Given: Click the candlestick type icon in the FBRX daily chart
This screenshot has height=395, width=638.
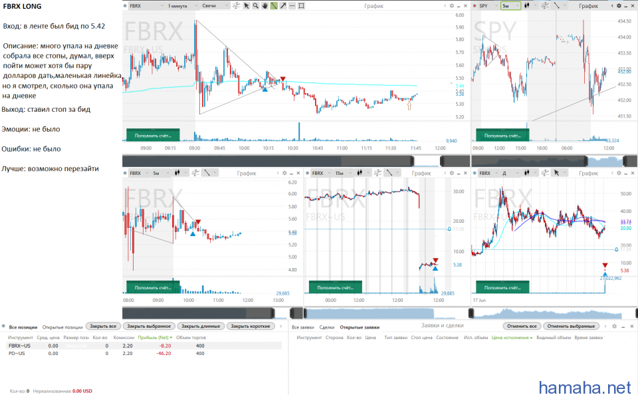Looking at the screenshot, I should tap(526, 173).
